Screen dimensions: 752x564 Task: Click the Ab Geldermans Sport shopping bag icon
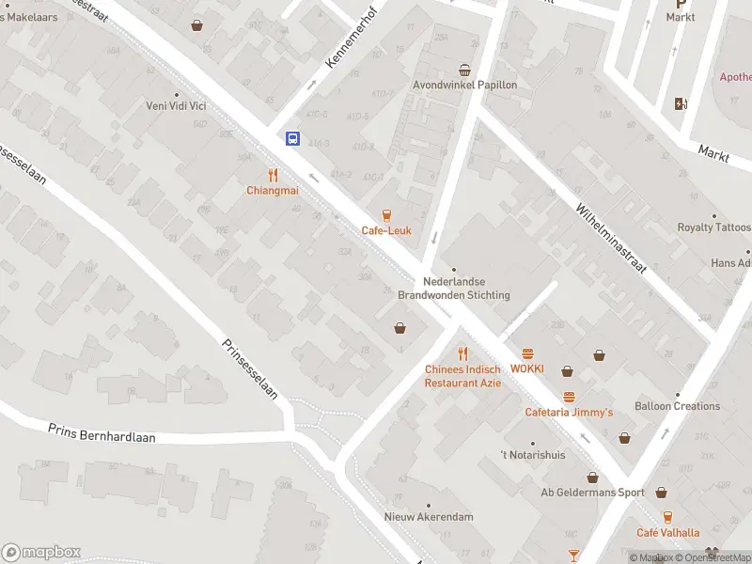(x=593, y=478)
